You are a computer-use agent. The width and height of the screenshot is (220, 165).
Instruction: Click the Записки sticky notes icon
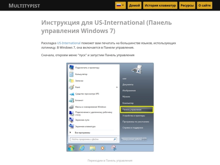(71, 81)
